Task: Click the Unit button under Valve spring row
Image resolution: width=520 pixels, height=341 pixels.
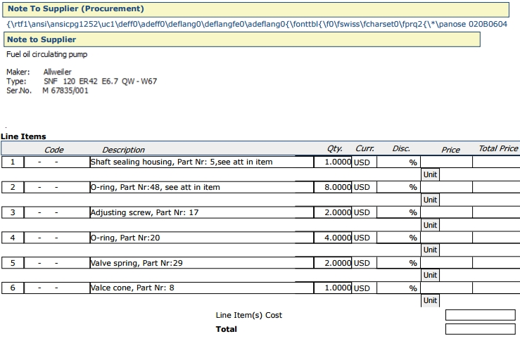Action: 430,275
